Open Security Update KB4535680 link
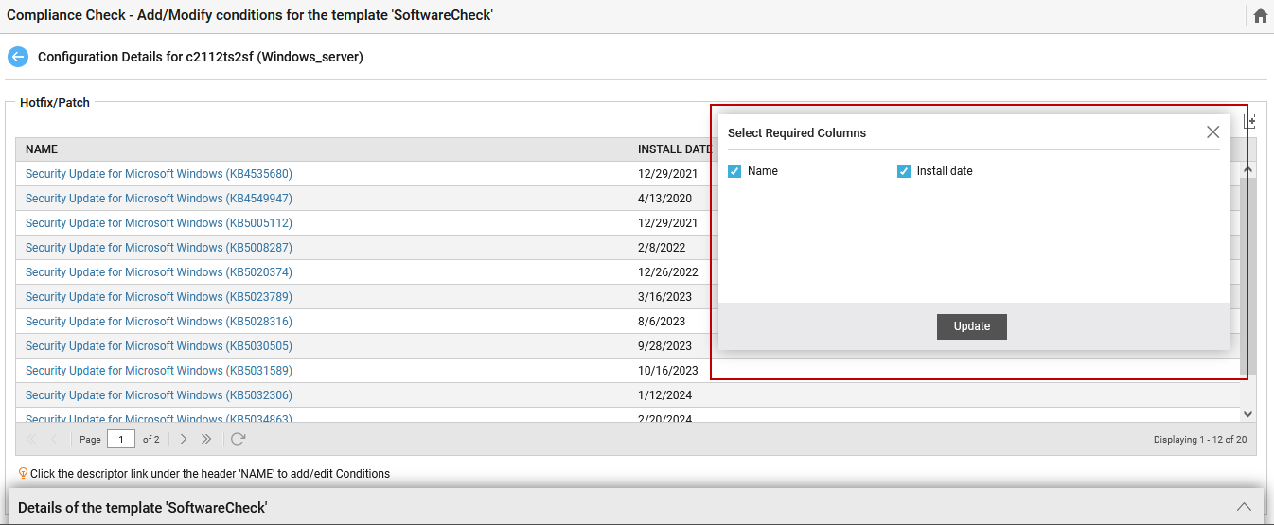Viewport: 1274px width, 525px height. pos(159,174)
